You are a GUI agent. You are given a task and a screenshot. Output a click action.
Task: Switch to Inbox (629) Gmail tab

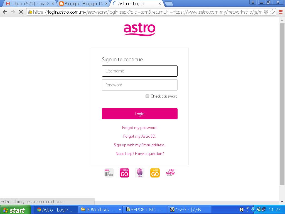tap(29, 4)
